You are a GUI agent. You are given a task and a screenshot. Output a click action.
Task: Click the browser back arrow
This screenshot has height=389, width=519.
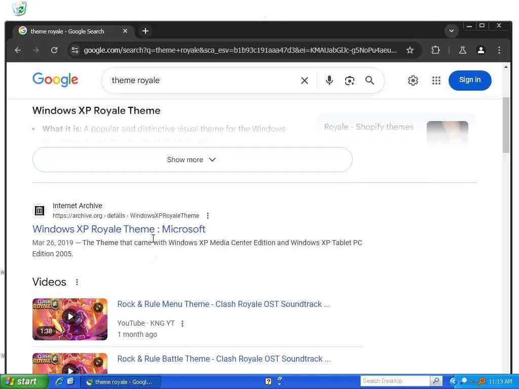[18, 50]
